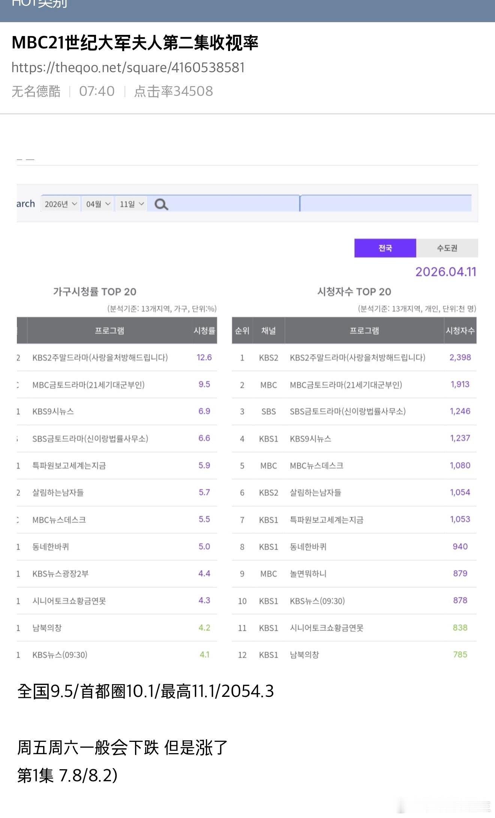The height and width of the screenshot is (818, 495).
Task: Click the household rating value 5.0
Action: coord(204,546)
